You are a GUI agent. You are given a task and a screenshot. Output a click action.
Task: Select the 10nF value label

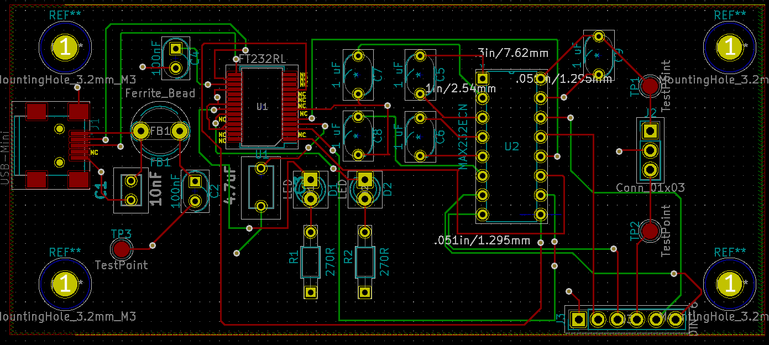tap(156, 188)
